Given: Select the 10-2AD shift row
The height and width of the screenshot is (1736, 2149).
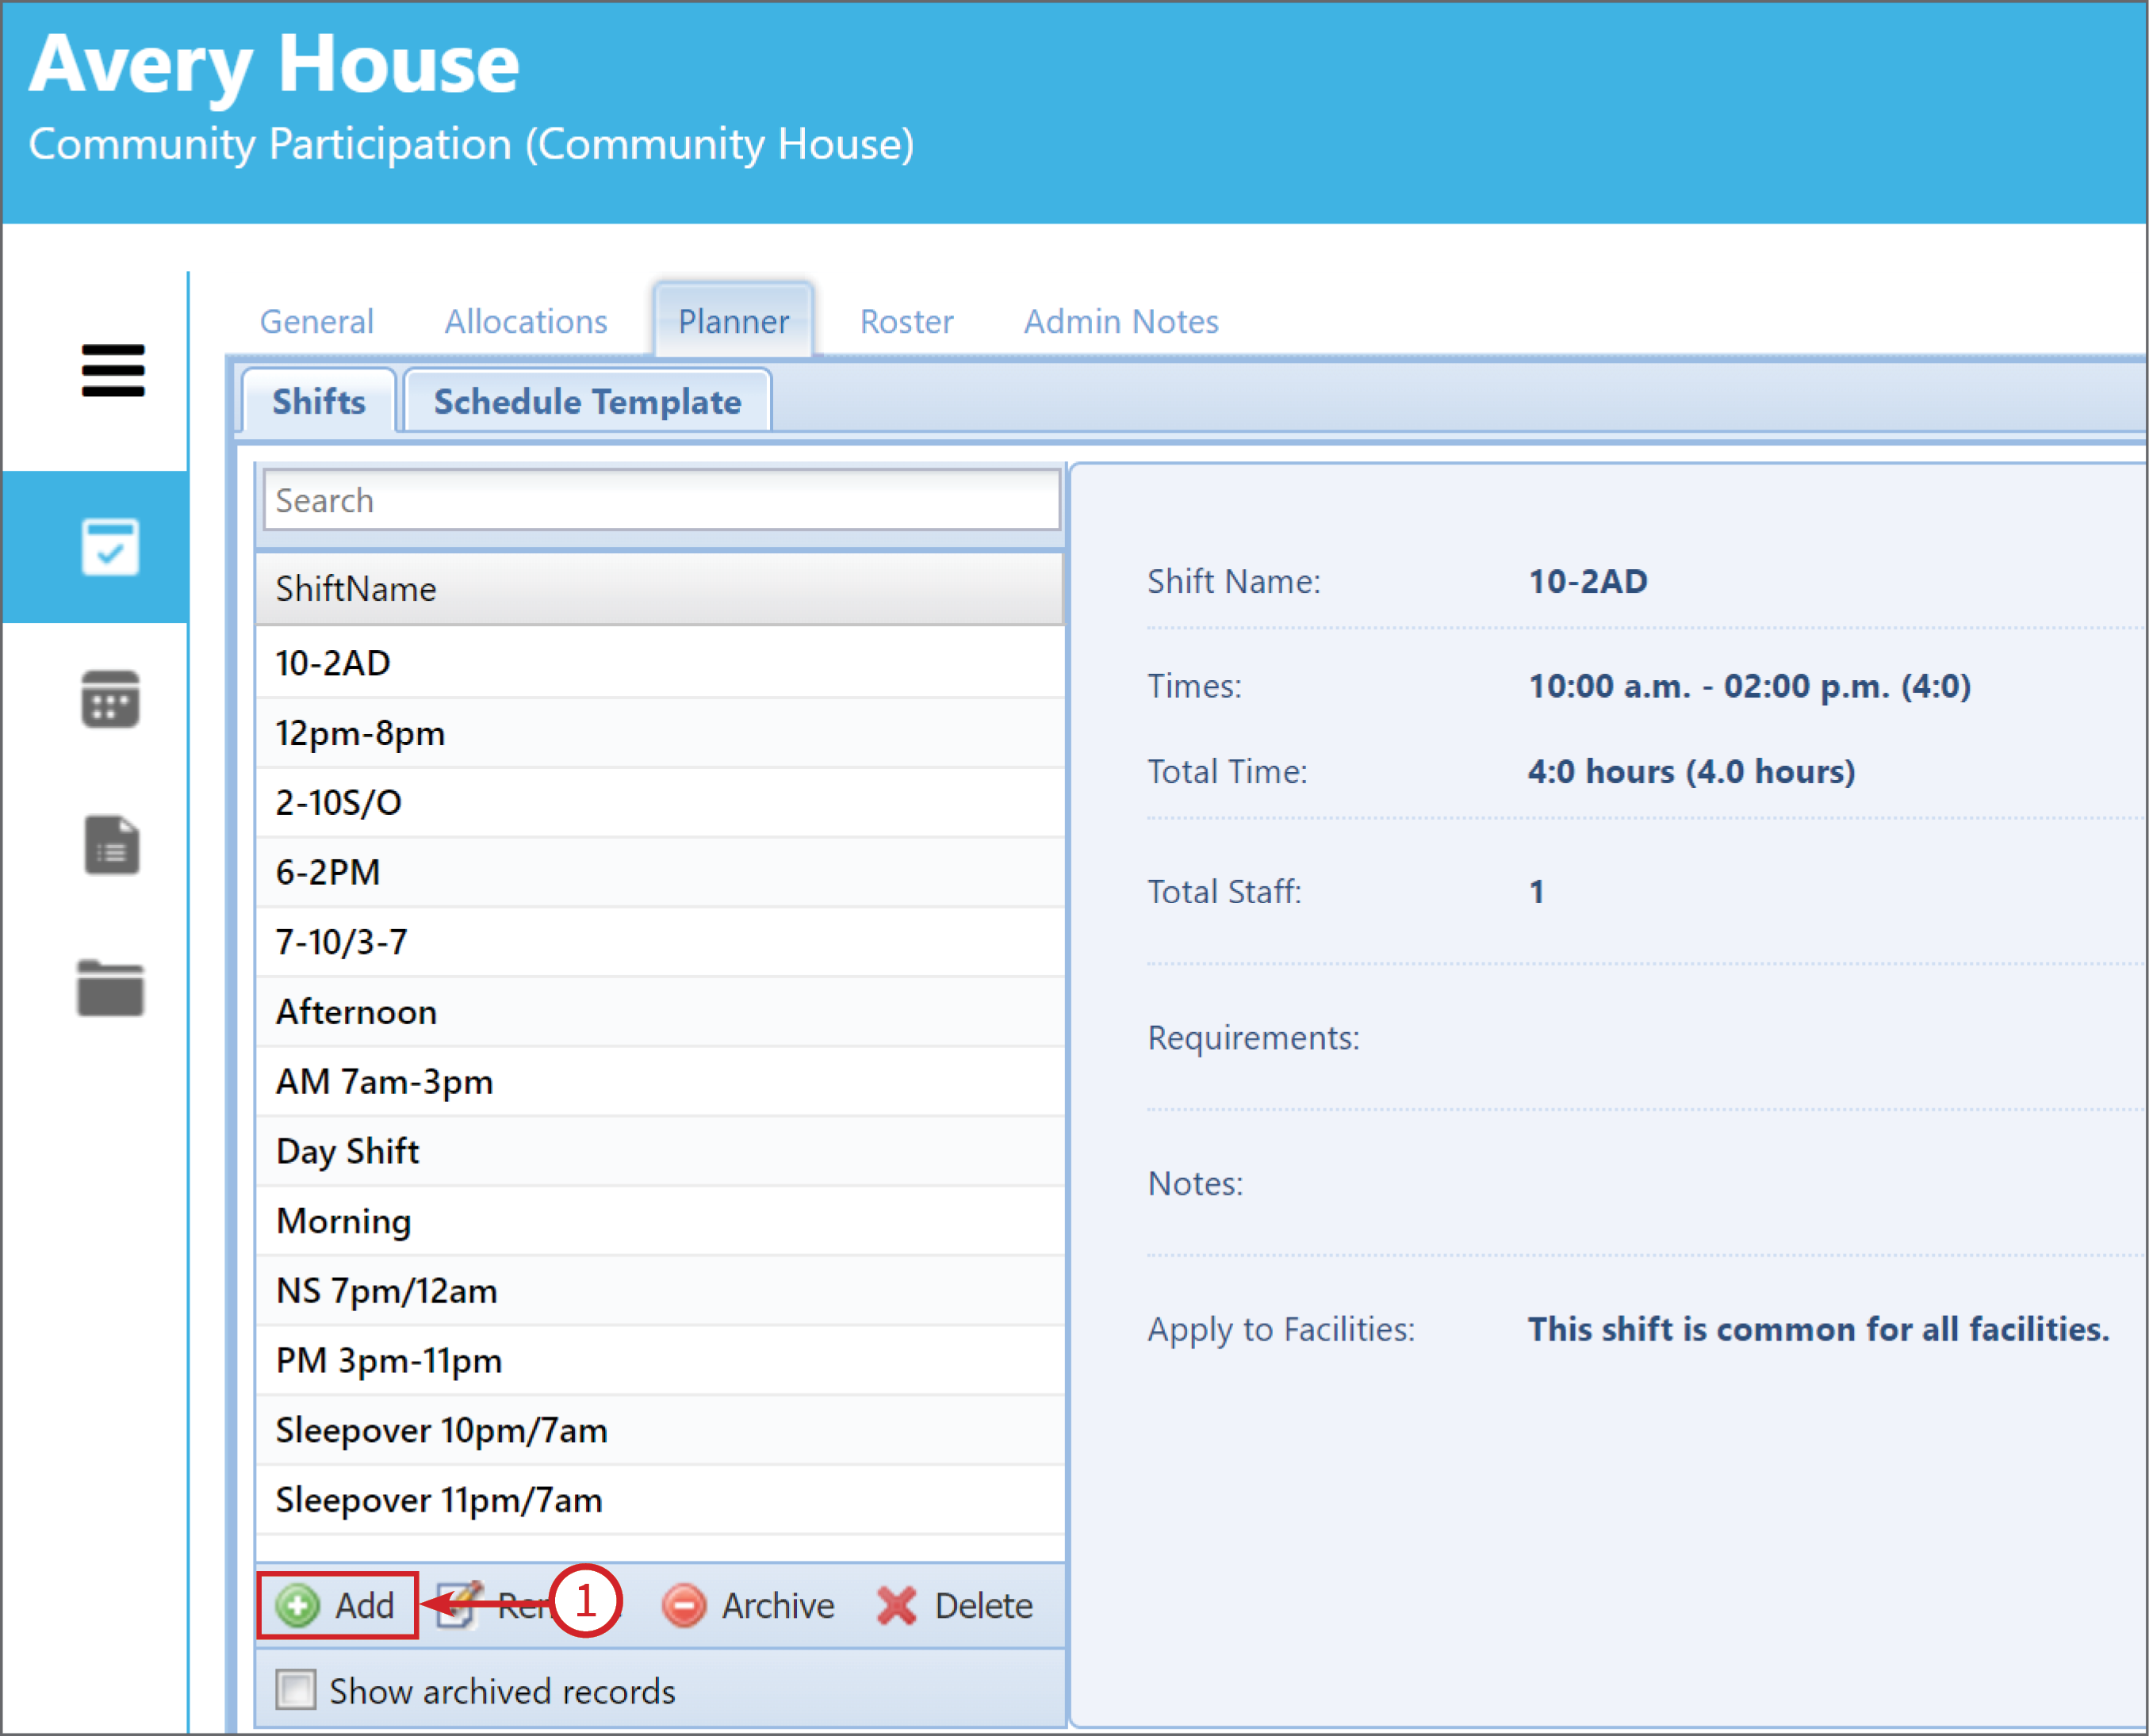Looking at the screenshot, I should 659,662.
